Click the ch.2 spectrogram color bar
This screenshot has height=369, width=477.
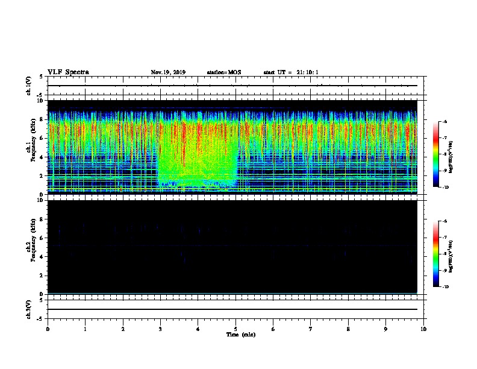(x=436, y=254)
